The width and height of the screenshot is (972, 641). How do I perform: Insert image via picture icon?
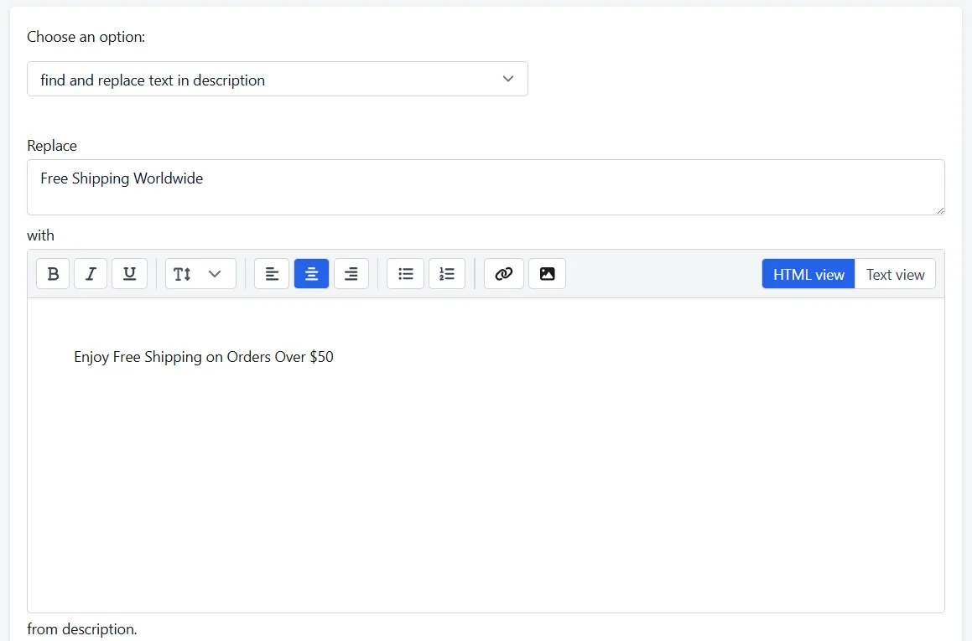pyautogui.click(x=548, y=274)
